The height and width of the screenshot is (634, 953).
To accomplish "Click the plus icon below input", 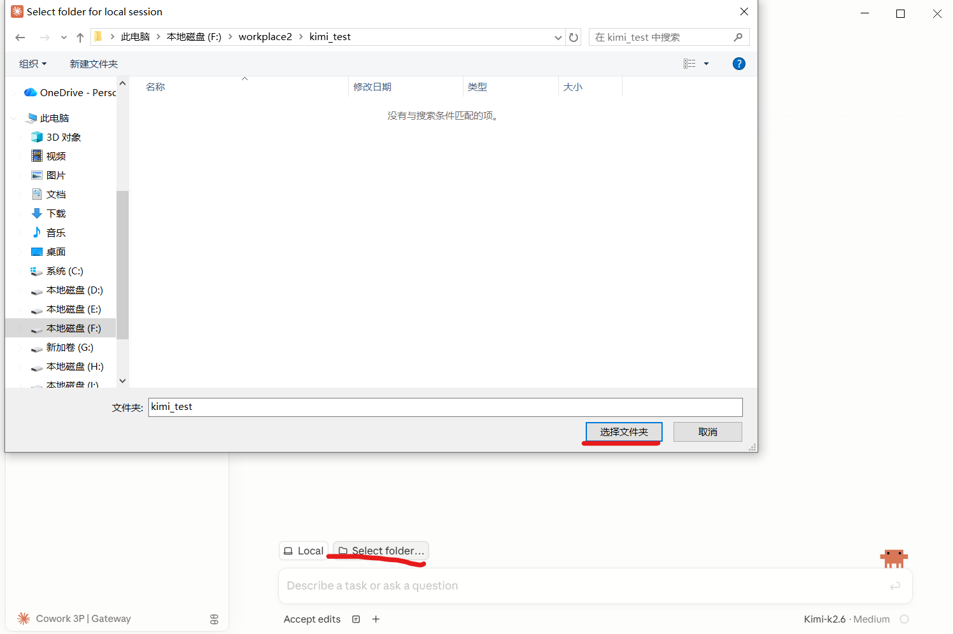I will point(376,619).
